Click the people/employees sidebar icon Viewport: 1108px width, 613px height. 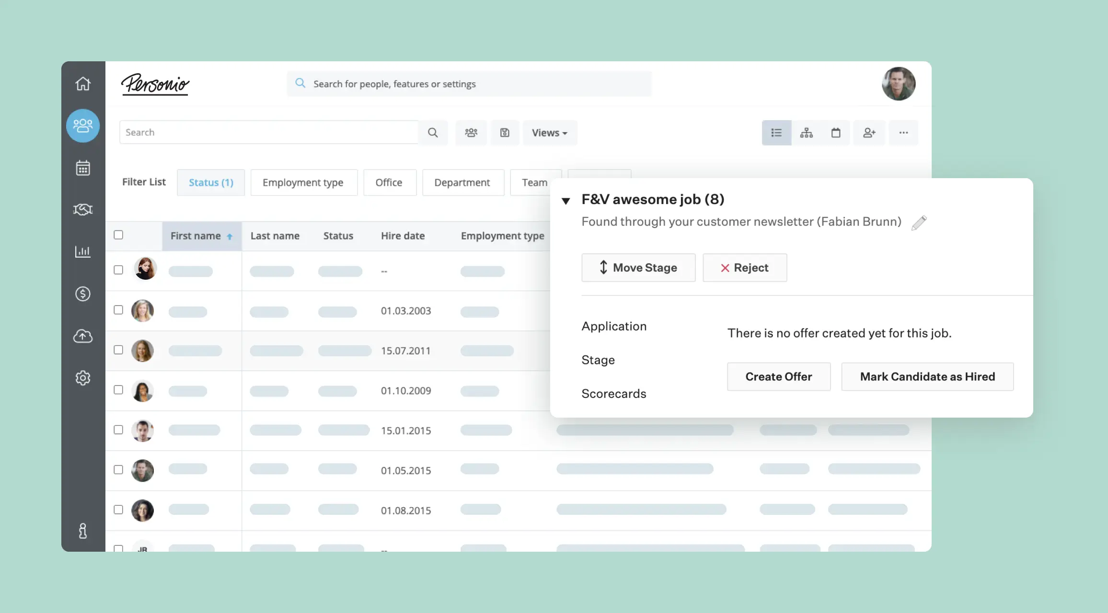point(82,125)
